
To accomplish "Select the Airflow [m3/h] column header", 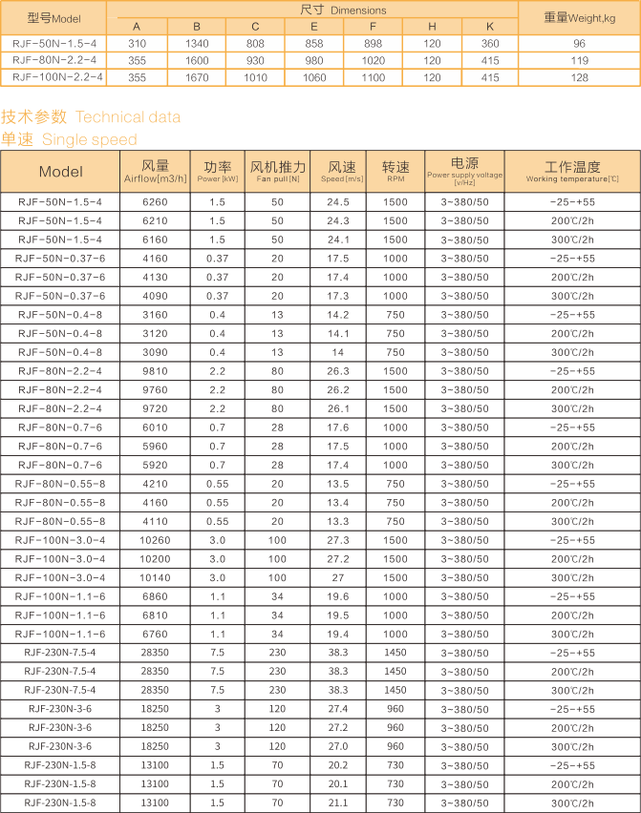I will click(x=155, y=172).
